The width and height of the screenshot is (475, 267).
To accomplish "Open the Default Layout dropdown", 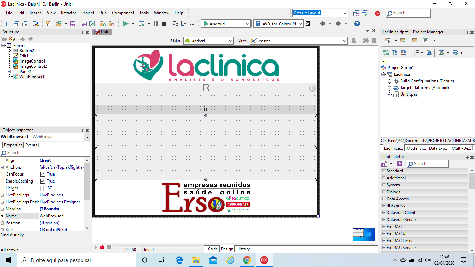I will (345, 13).
